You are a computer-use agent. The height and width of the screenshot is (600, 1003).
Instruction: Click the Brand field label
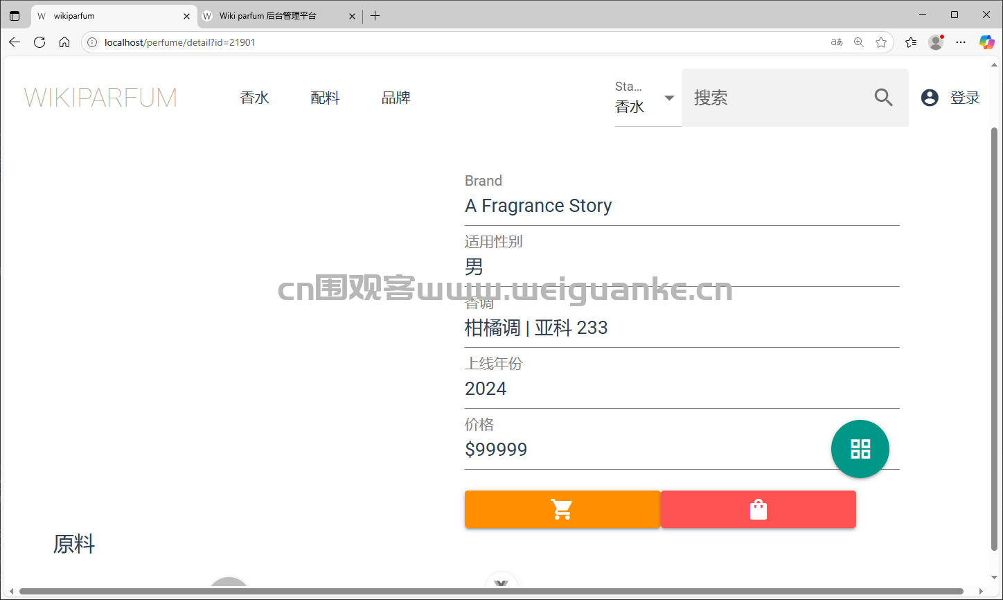[x=483, y=181]
